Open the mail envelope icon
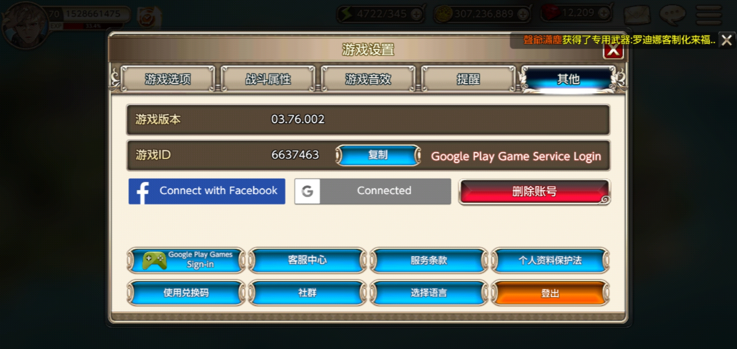 [637, 15]
